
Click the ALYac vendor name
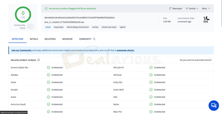point(14,82)
